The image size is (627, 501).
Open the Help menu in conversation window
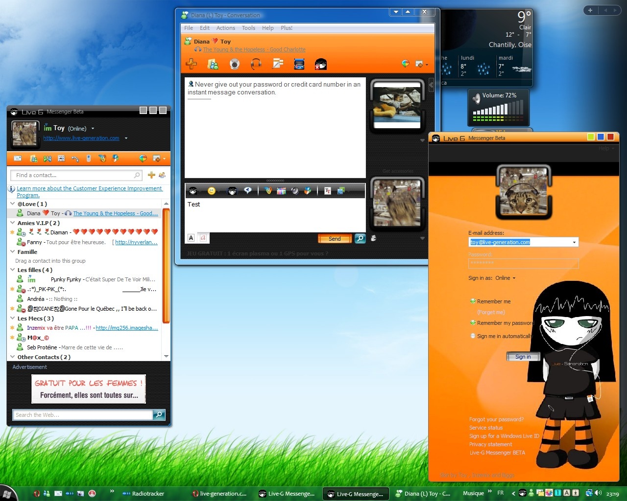(268, 28)
